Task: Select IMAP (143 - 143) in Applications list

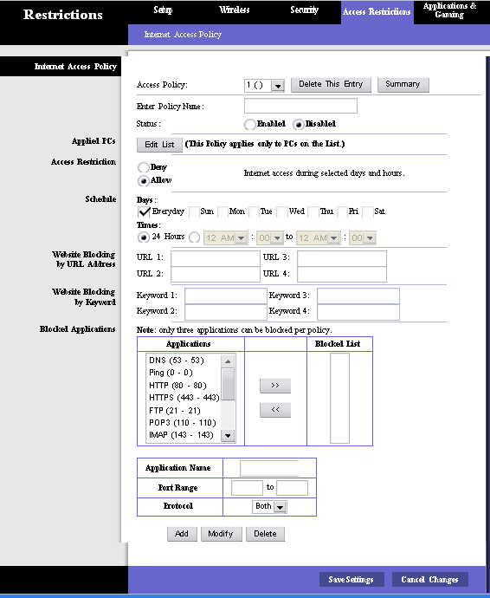Action: click(x=181, y=435)
